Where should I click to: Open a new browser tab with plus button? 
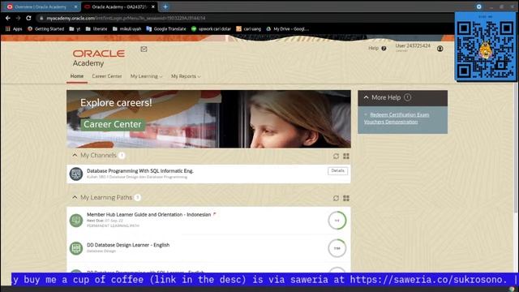[x=165, y=6]
